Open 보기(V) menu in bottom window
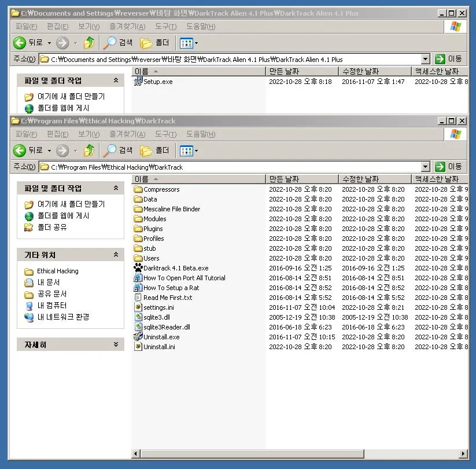Screen dimensions: 476x469 tap(88, 134)
